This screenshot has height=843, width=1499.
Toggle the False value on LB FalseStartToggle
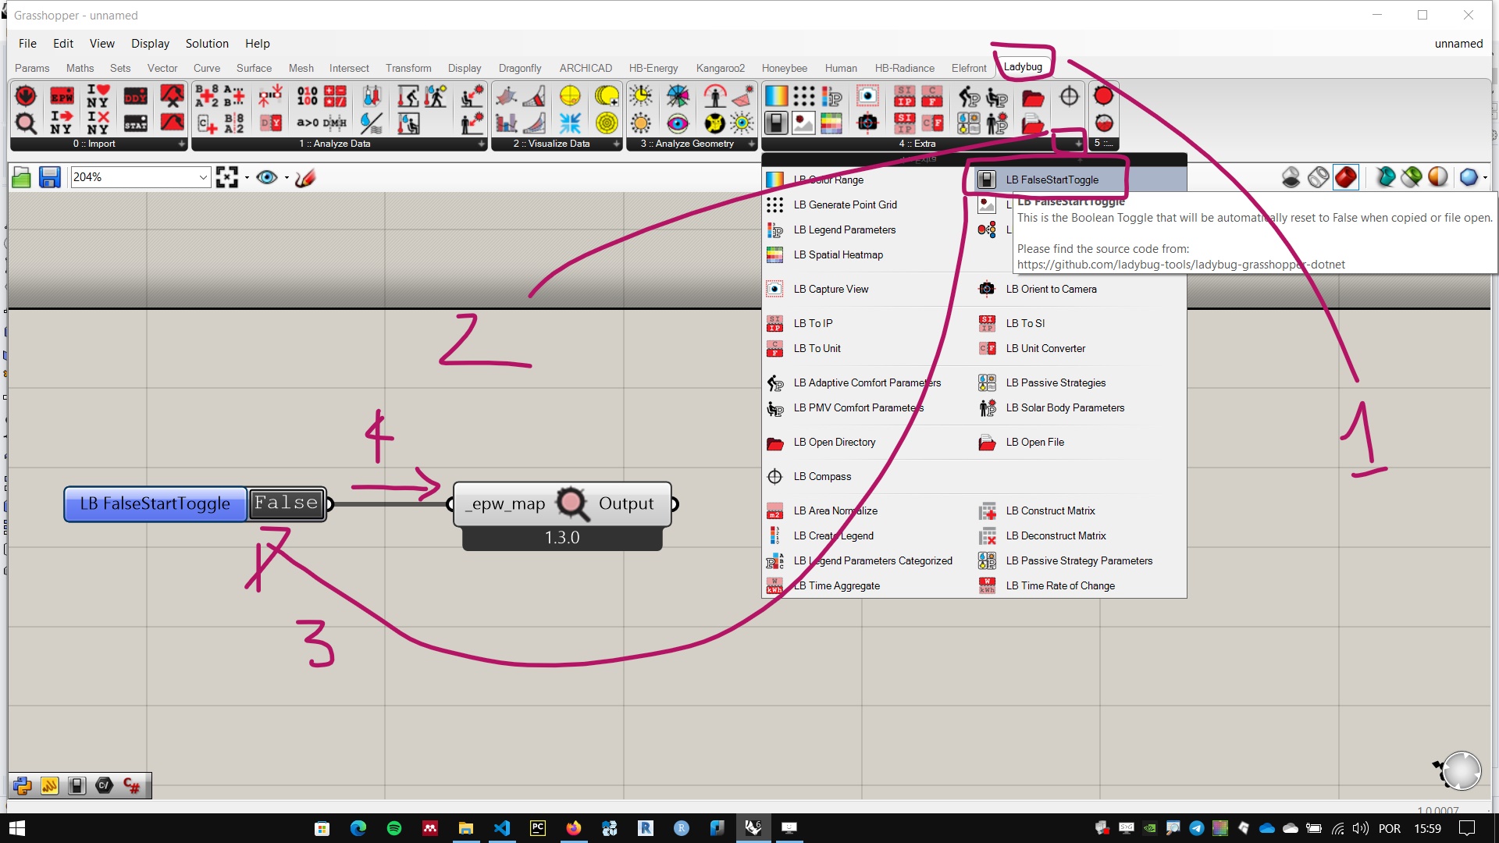point(287,503)
